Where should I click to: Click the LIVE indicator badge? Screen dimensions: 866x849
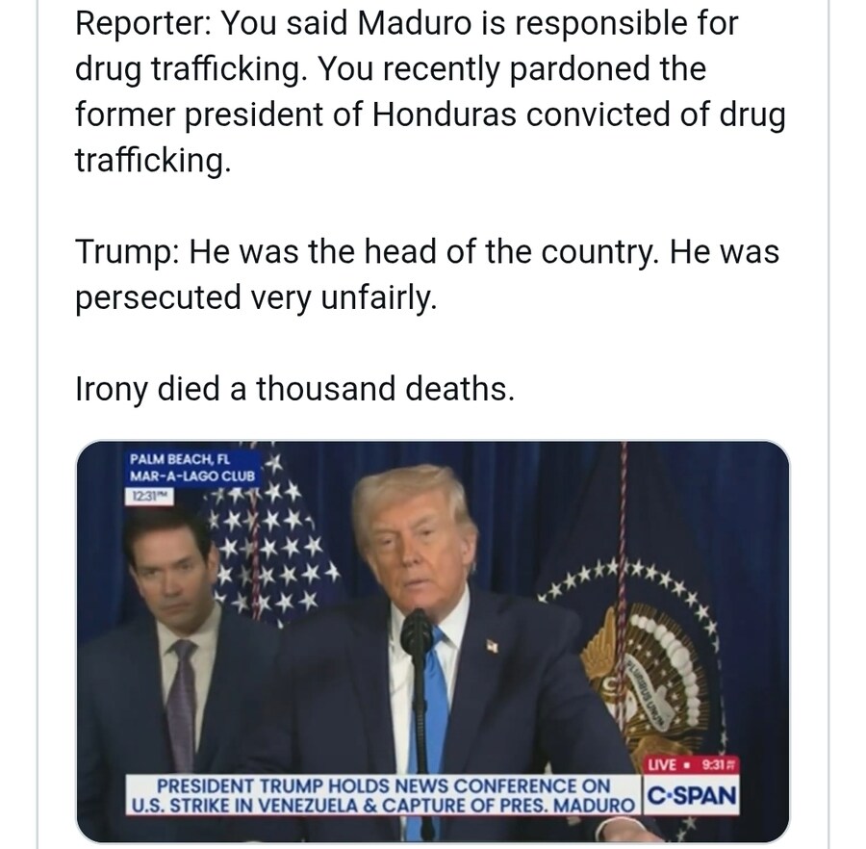pyautogui.click(x=665, y=765)
